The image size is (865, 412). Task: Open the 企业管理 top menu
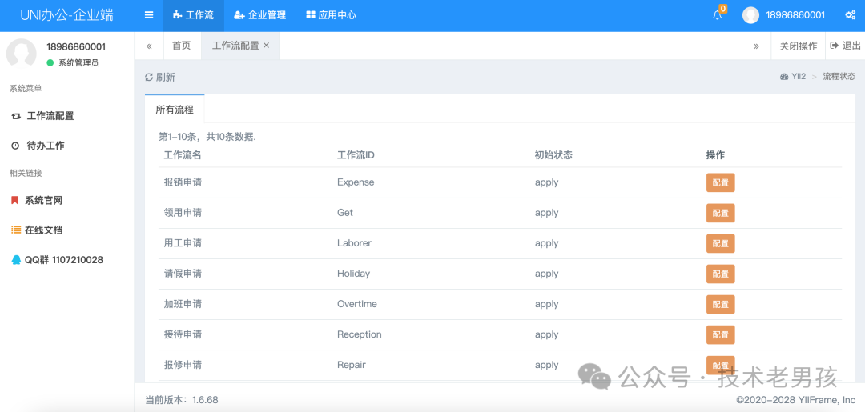[259, 15]
